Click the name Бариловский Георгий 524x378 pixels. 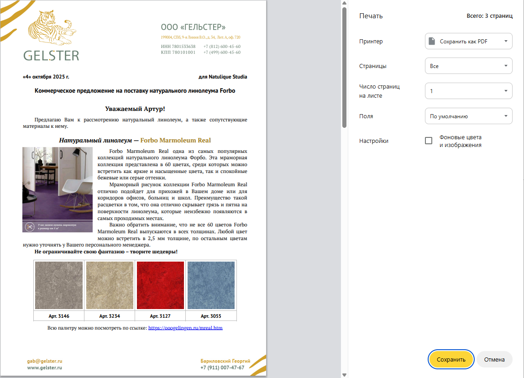coord(225,361)
